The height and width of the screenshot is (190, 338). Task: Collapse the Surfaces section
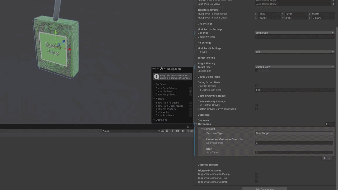tap(154, 84)
